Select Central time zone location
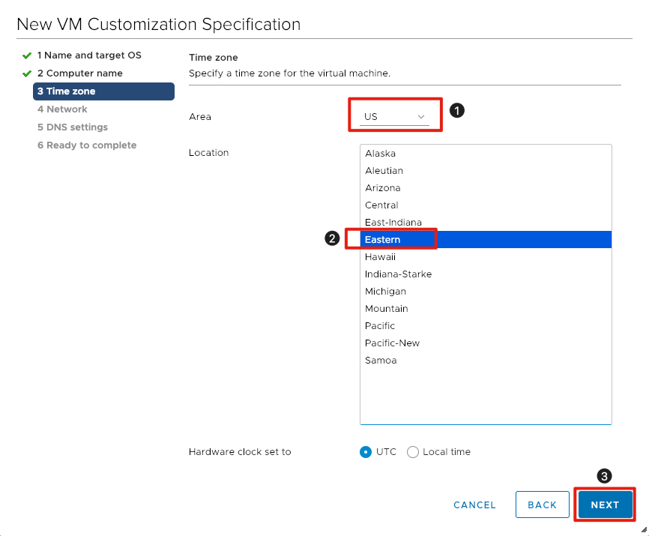649x536 pixels. tap(381, 205)
